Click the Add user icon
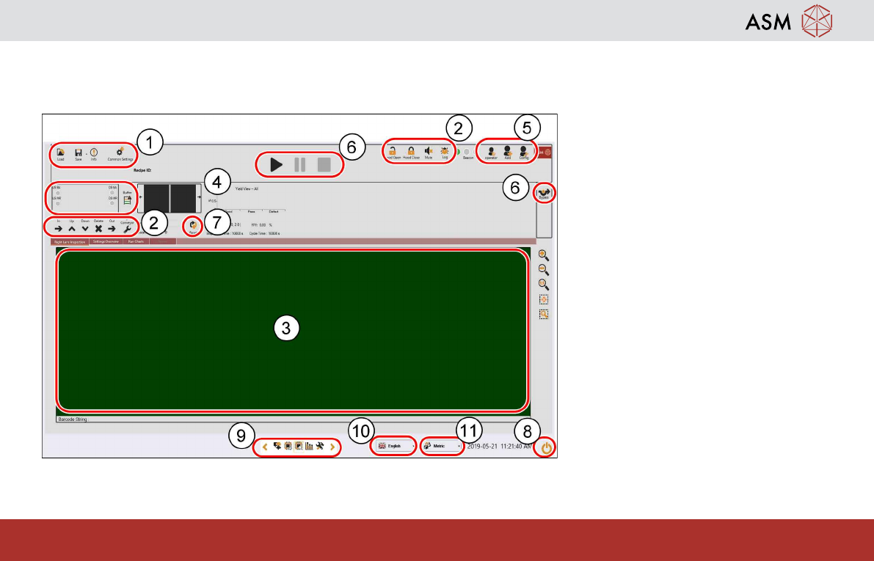 point(507,150)
